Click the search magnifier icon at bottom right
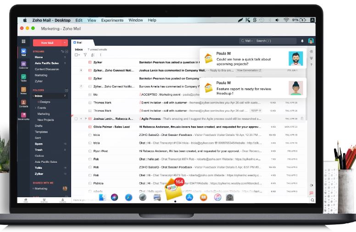Viewport: 356px width, 232px height. click(312, 200)
